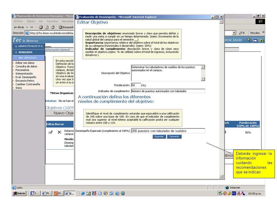This screenshot has width=277, height=208.
Task: Click the yellow diamond system tray icon
Action: [x=229, y=194]
